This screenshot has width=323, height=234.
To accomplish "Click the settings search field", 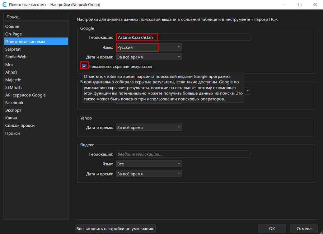I will tap(36, 17).
